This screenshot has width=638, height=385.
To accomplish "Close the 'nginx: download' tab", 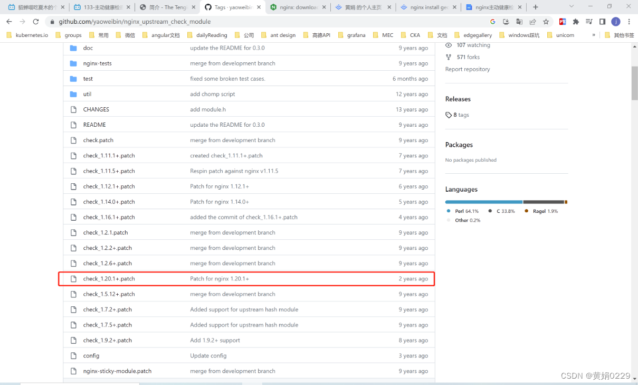I will tap(323, 7).
